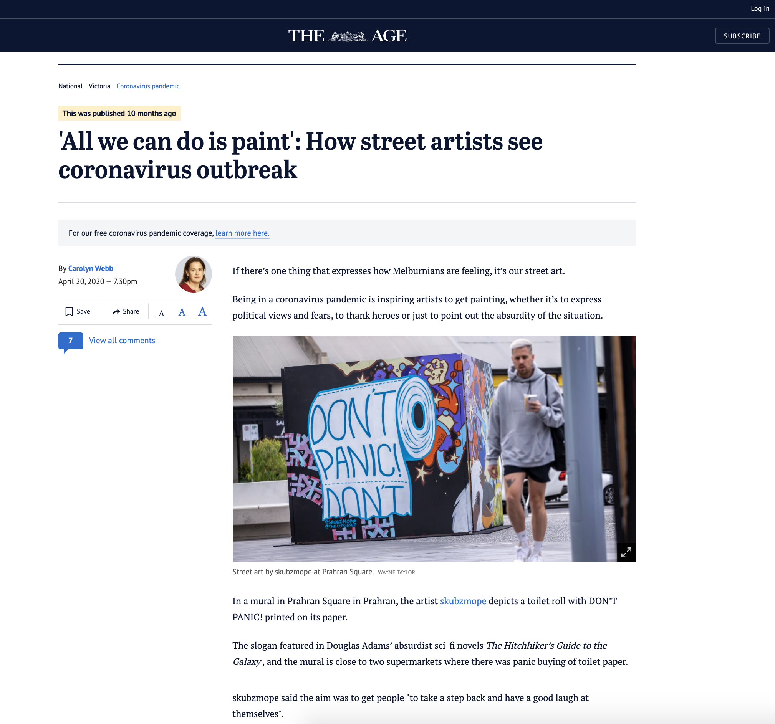Viewport: 775px width, 724px height.
Task: Click the article headline text
Action: [x=300, y=155]
